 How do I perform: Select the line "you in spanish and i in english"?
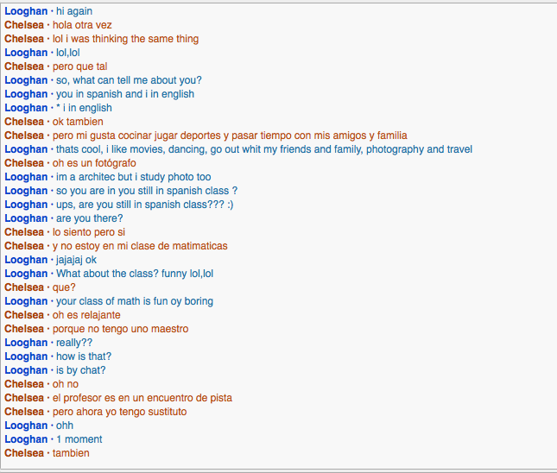point(125,94)
